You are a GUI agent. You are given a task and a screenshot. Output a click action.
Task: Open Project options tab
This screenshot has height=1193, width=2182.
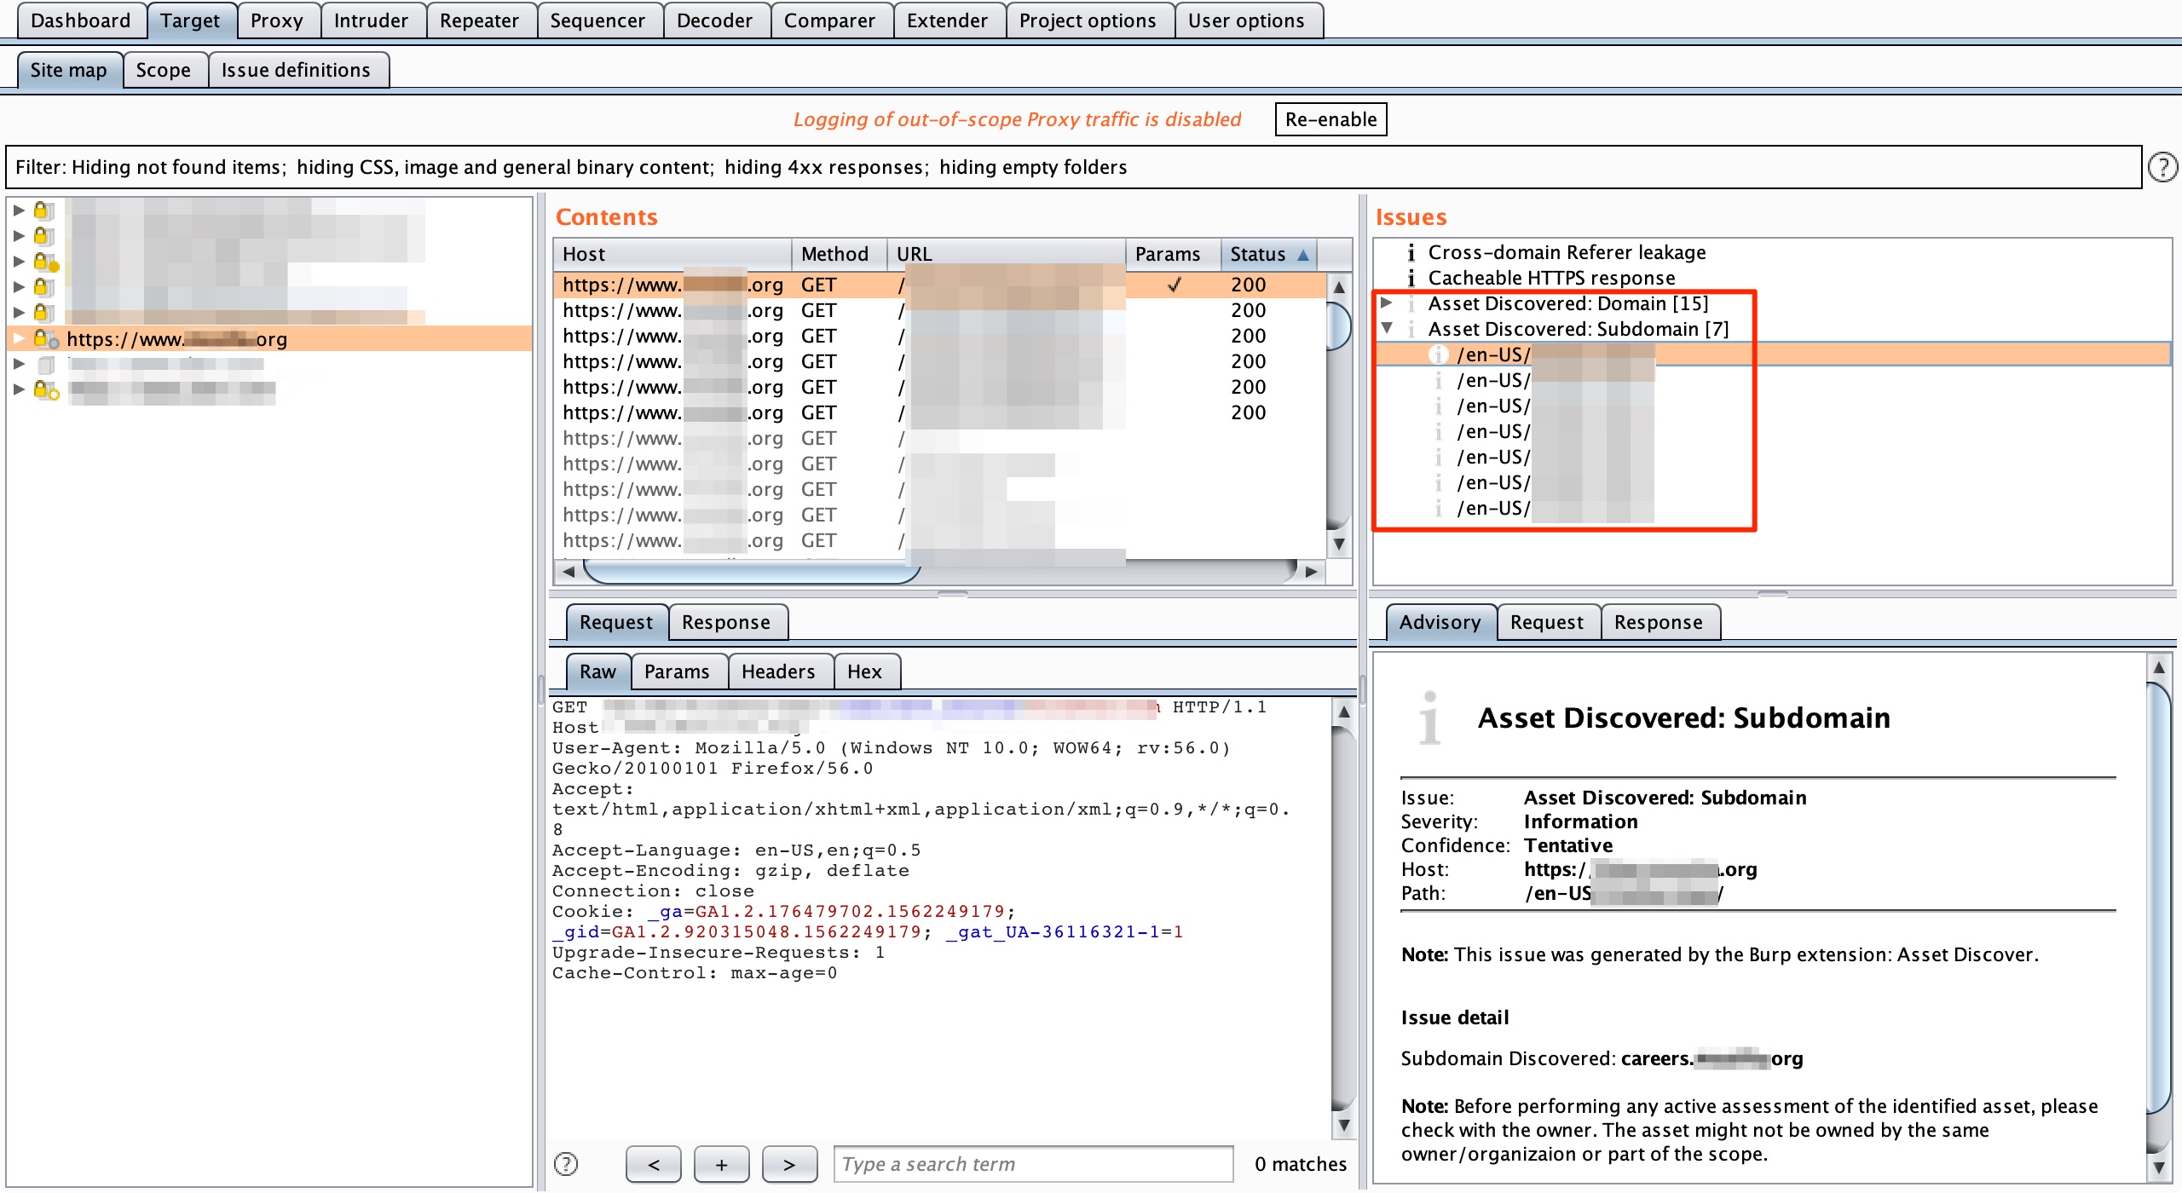pyautogui.click(x=1088, y=20)
